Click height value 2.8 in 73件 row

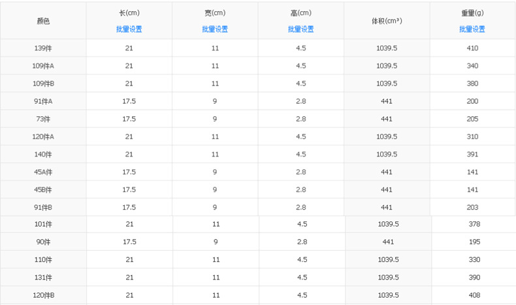300,119
